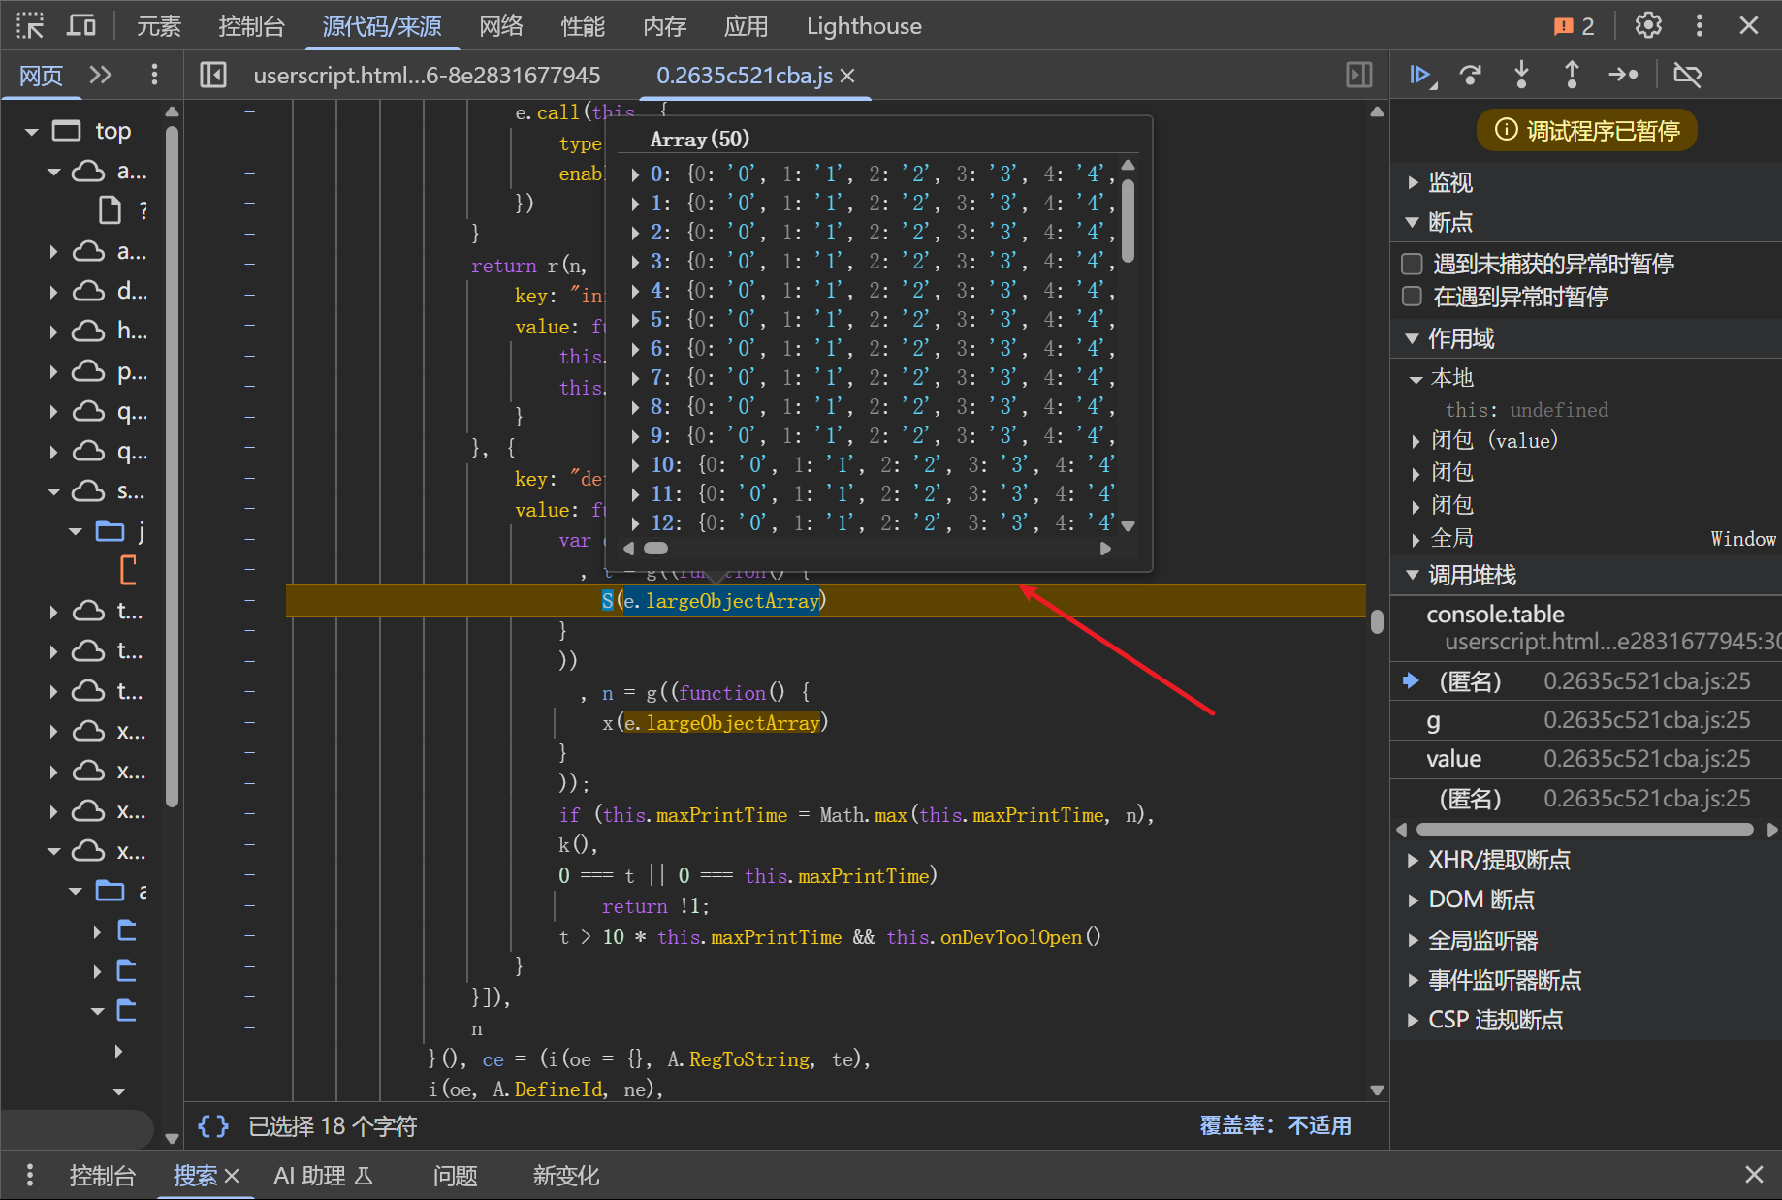Select the g call stack frame
The height and width of the screenshot is (1200, 1782).
pos(1433,720)
